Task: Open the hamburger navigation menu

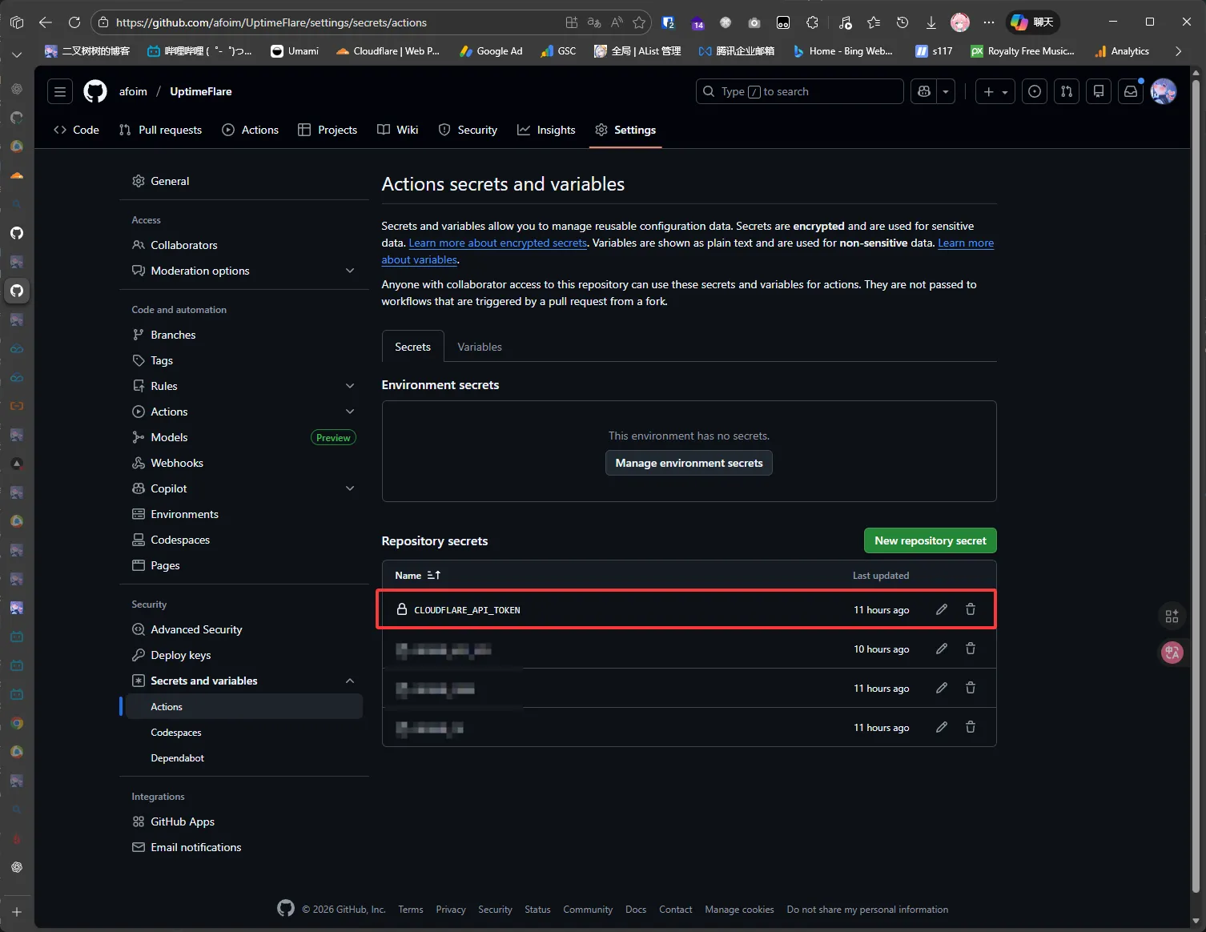Action: point(60,91)
